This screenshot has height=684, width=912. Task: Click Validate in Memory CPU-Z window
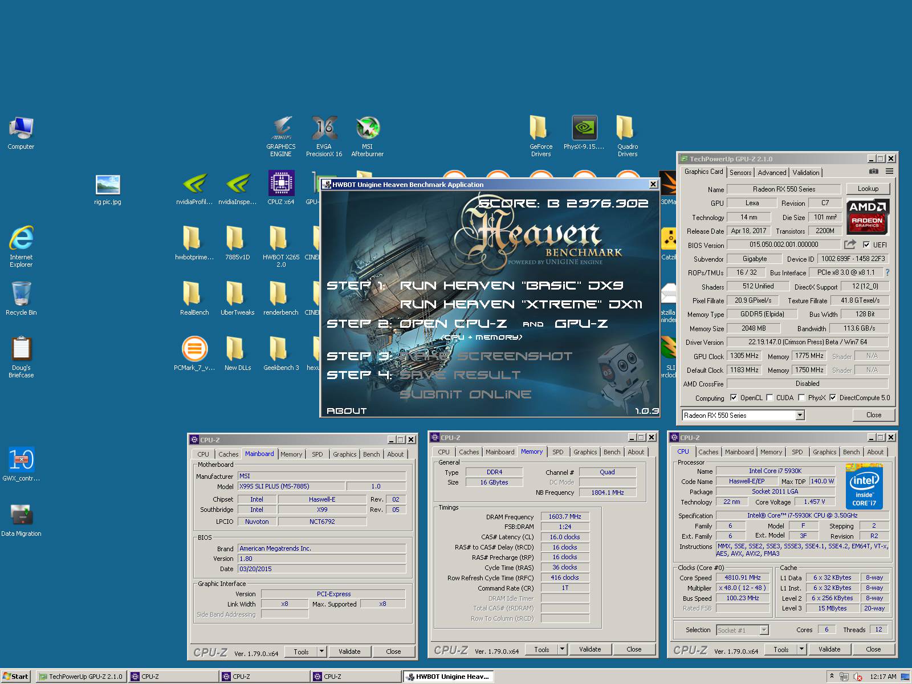pyautogui.click(x=590, y=649)
